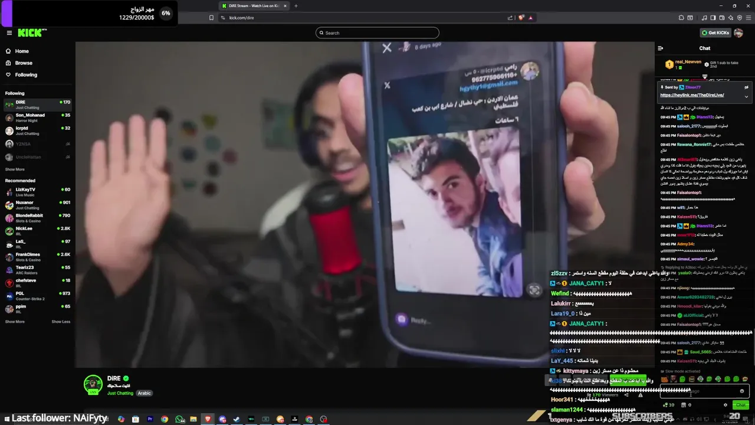Viewport: 755px width, 425px height.
Task: Open the pinned heylink.me/TheDireLive link
Action: click(692, 95)
